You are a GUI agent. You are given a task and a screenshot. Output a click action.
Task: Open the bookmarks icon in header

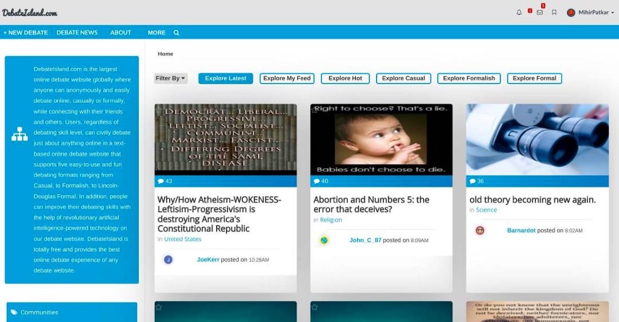pyautogui.click(x=554, y=13)
